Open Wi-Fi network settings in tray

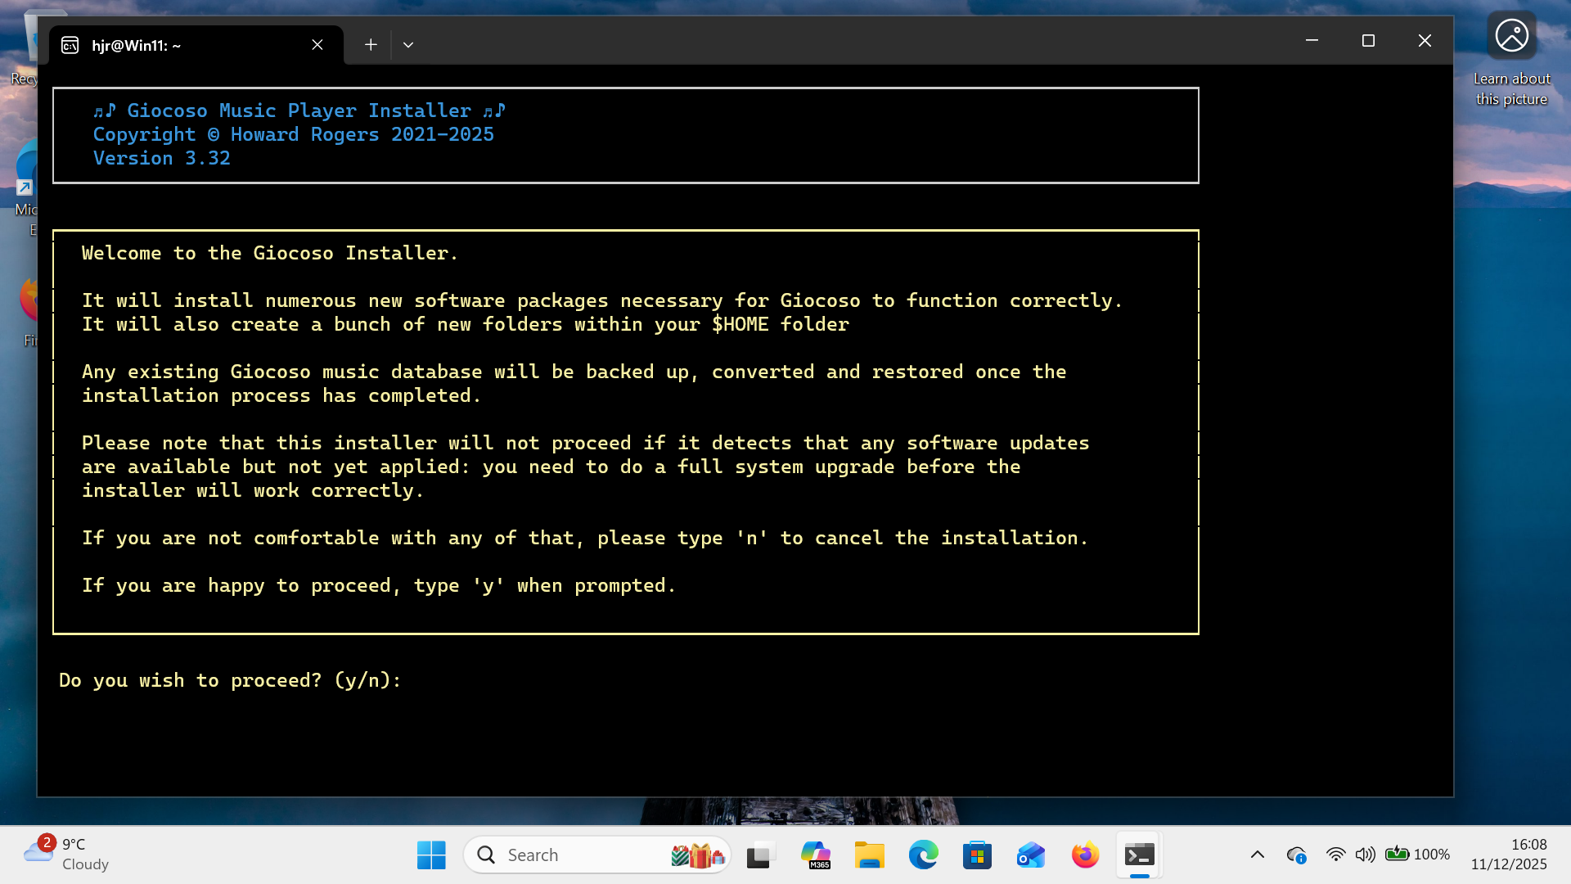(1335, 855)
